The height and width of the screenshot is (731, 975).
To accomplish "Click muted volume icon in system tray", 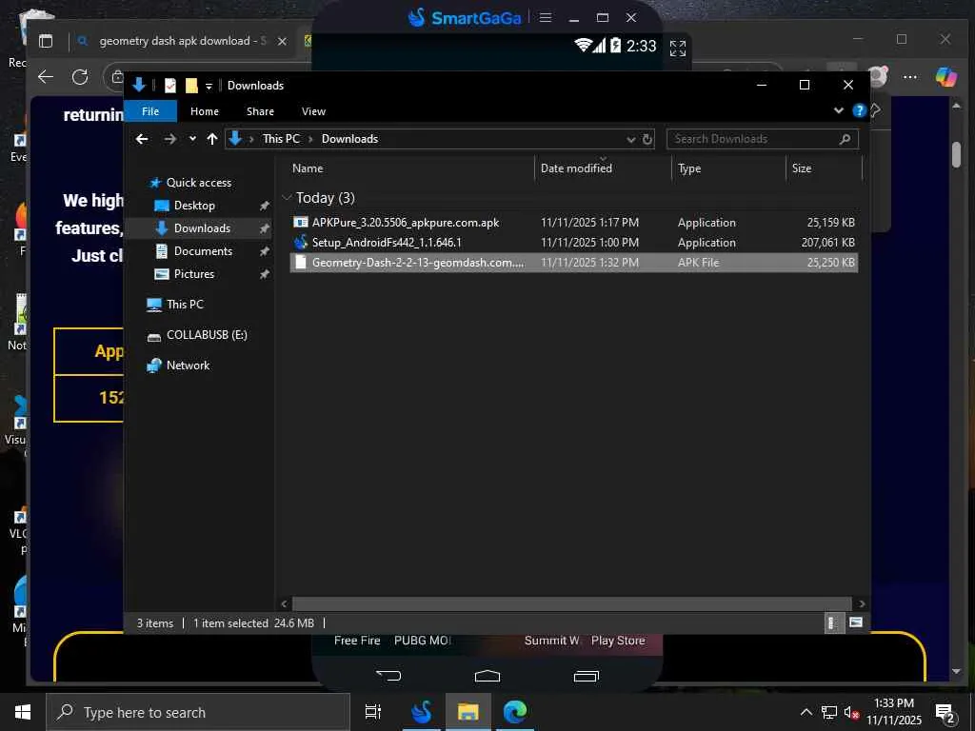I will (851, 713).
